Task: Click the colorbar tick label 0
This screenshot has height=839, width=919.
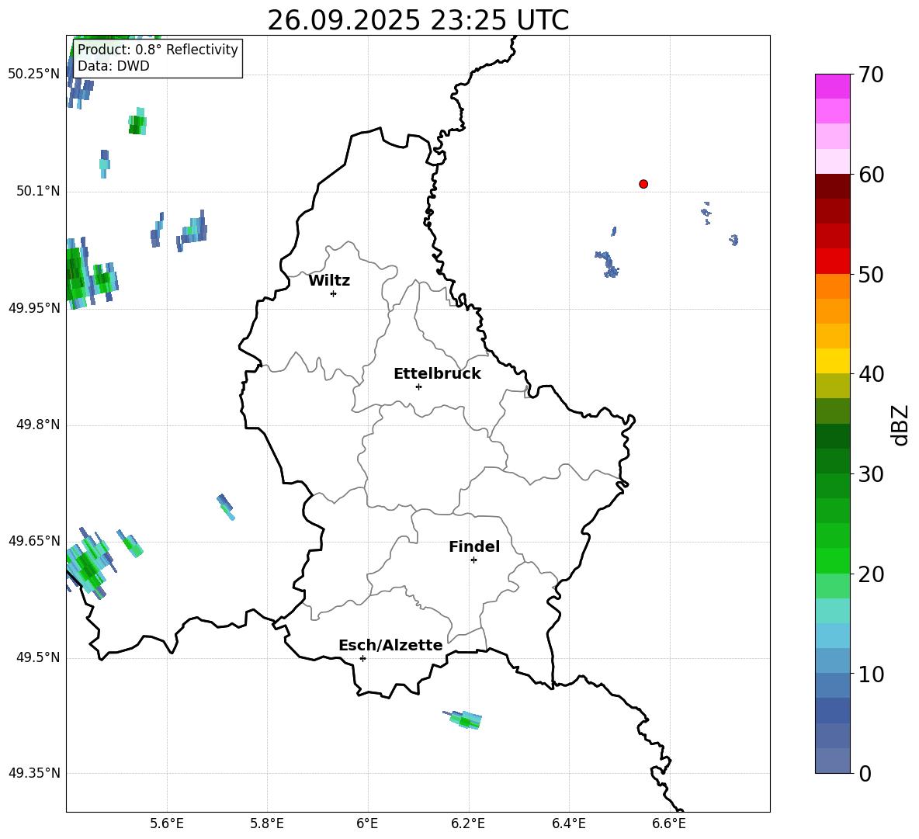Action: pos(865,774)
